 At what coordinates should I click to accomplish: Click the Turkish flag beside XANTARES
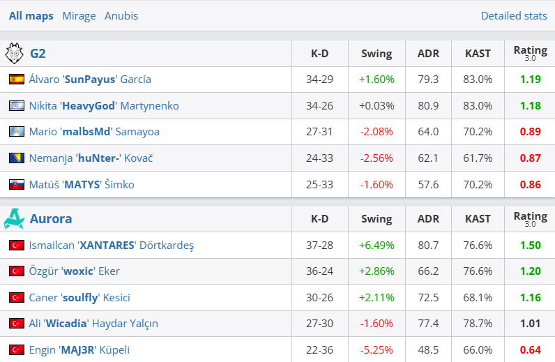pos(16,246)
